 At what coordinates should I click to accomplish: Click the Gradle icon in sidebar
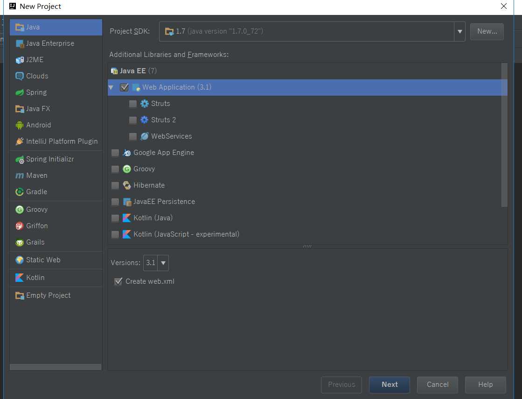(20, 192)
